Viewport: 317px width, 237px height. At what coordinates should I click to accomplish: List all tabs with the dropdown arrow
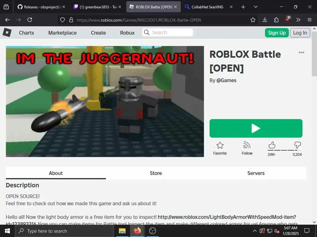tap(255, 7)
